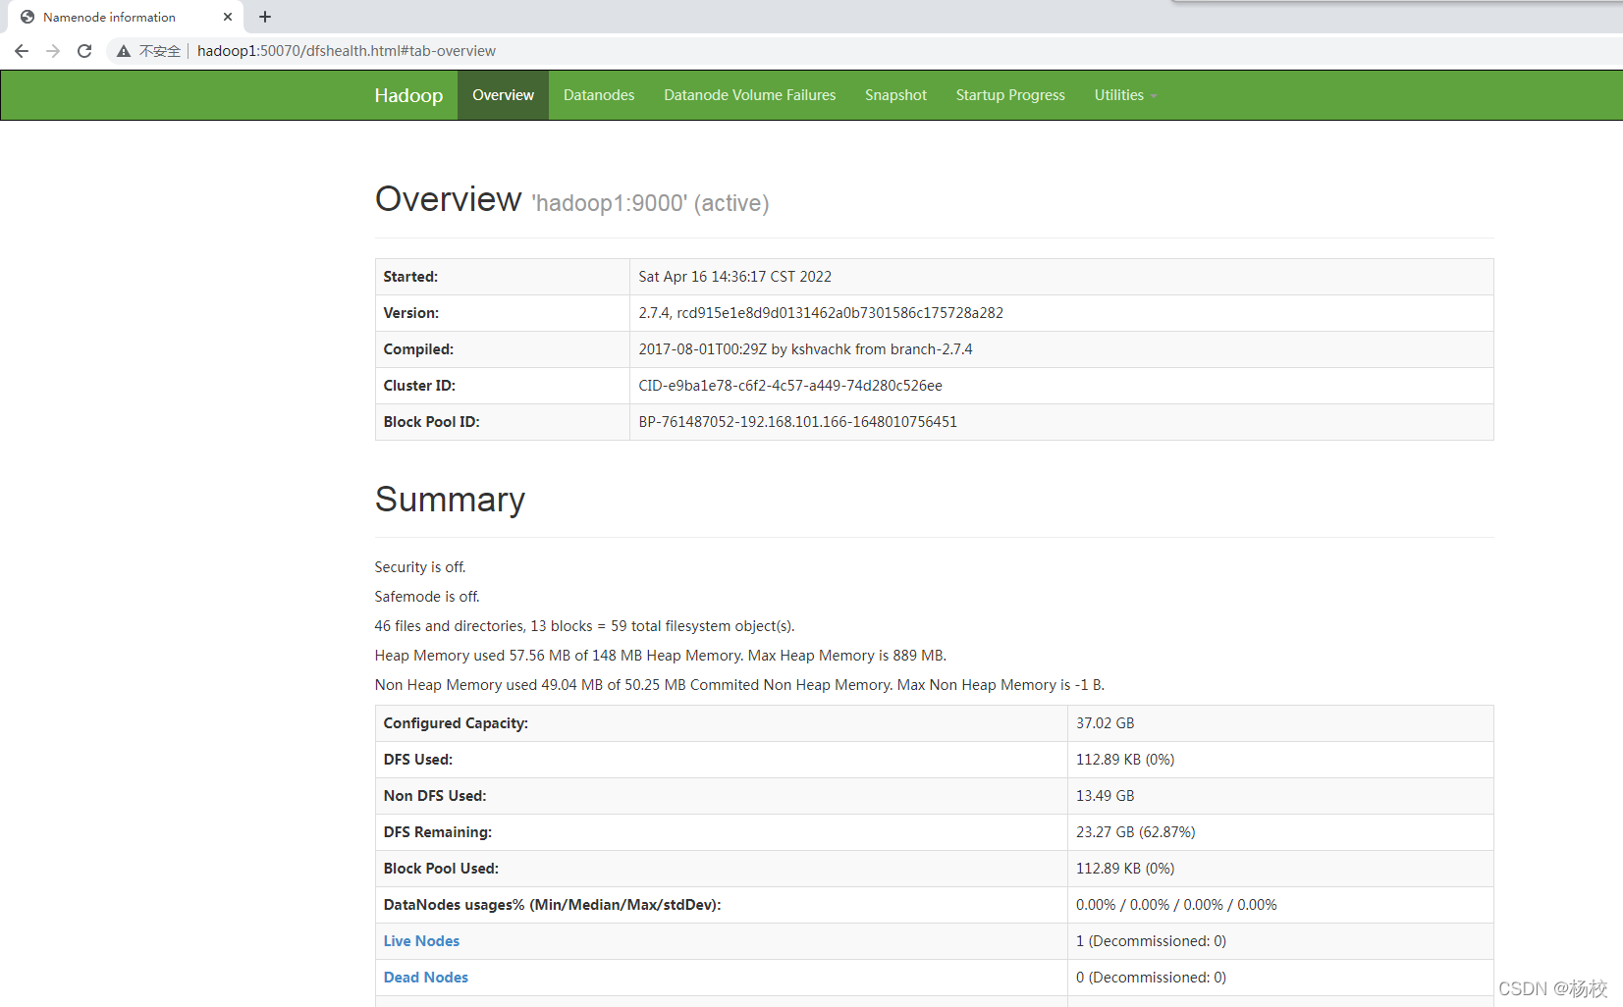Open the Startup Progress tab
1623x1007 pixels.
pyautogui.click(x=1010, y=95)
